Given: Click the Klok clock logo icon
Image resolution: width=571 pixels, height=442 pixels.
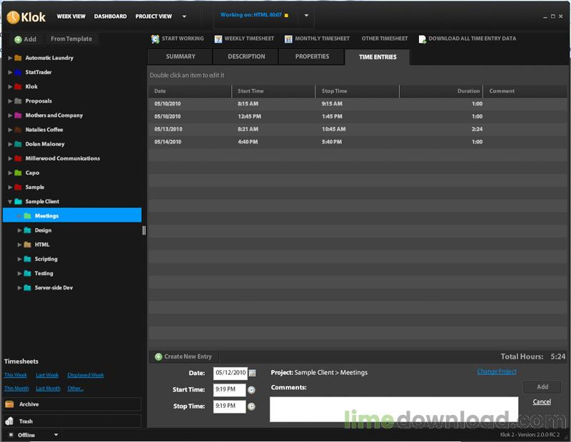Looking at the screenshot, I should click(13, 17).
